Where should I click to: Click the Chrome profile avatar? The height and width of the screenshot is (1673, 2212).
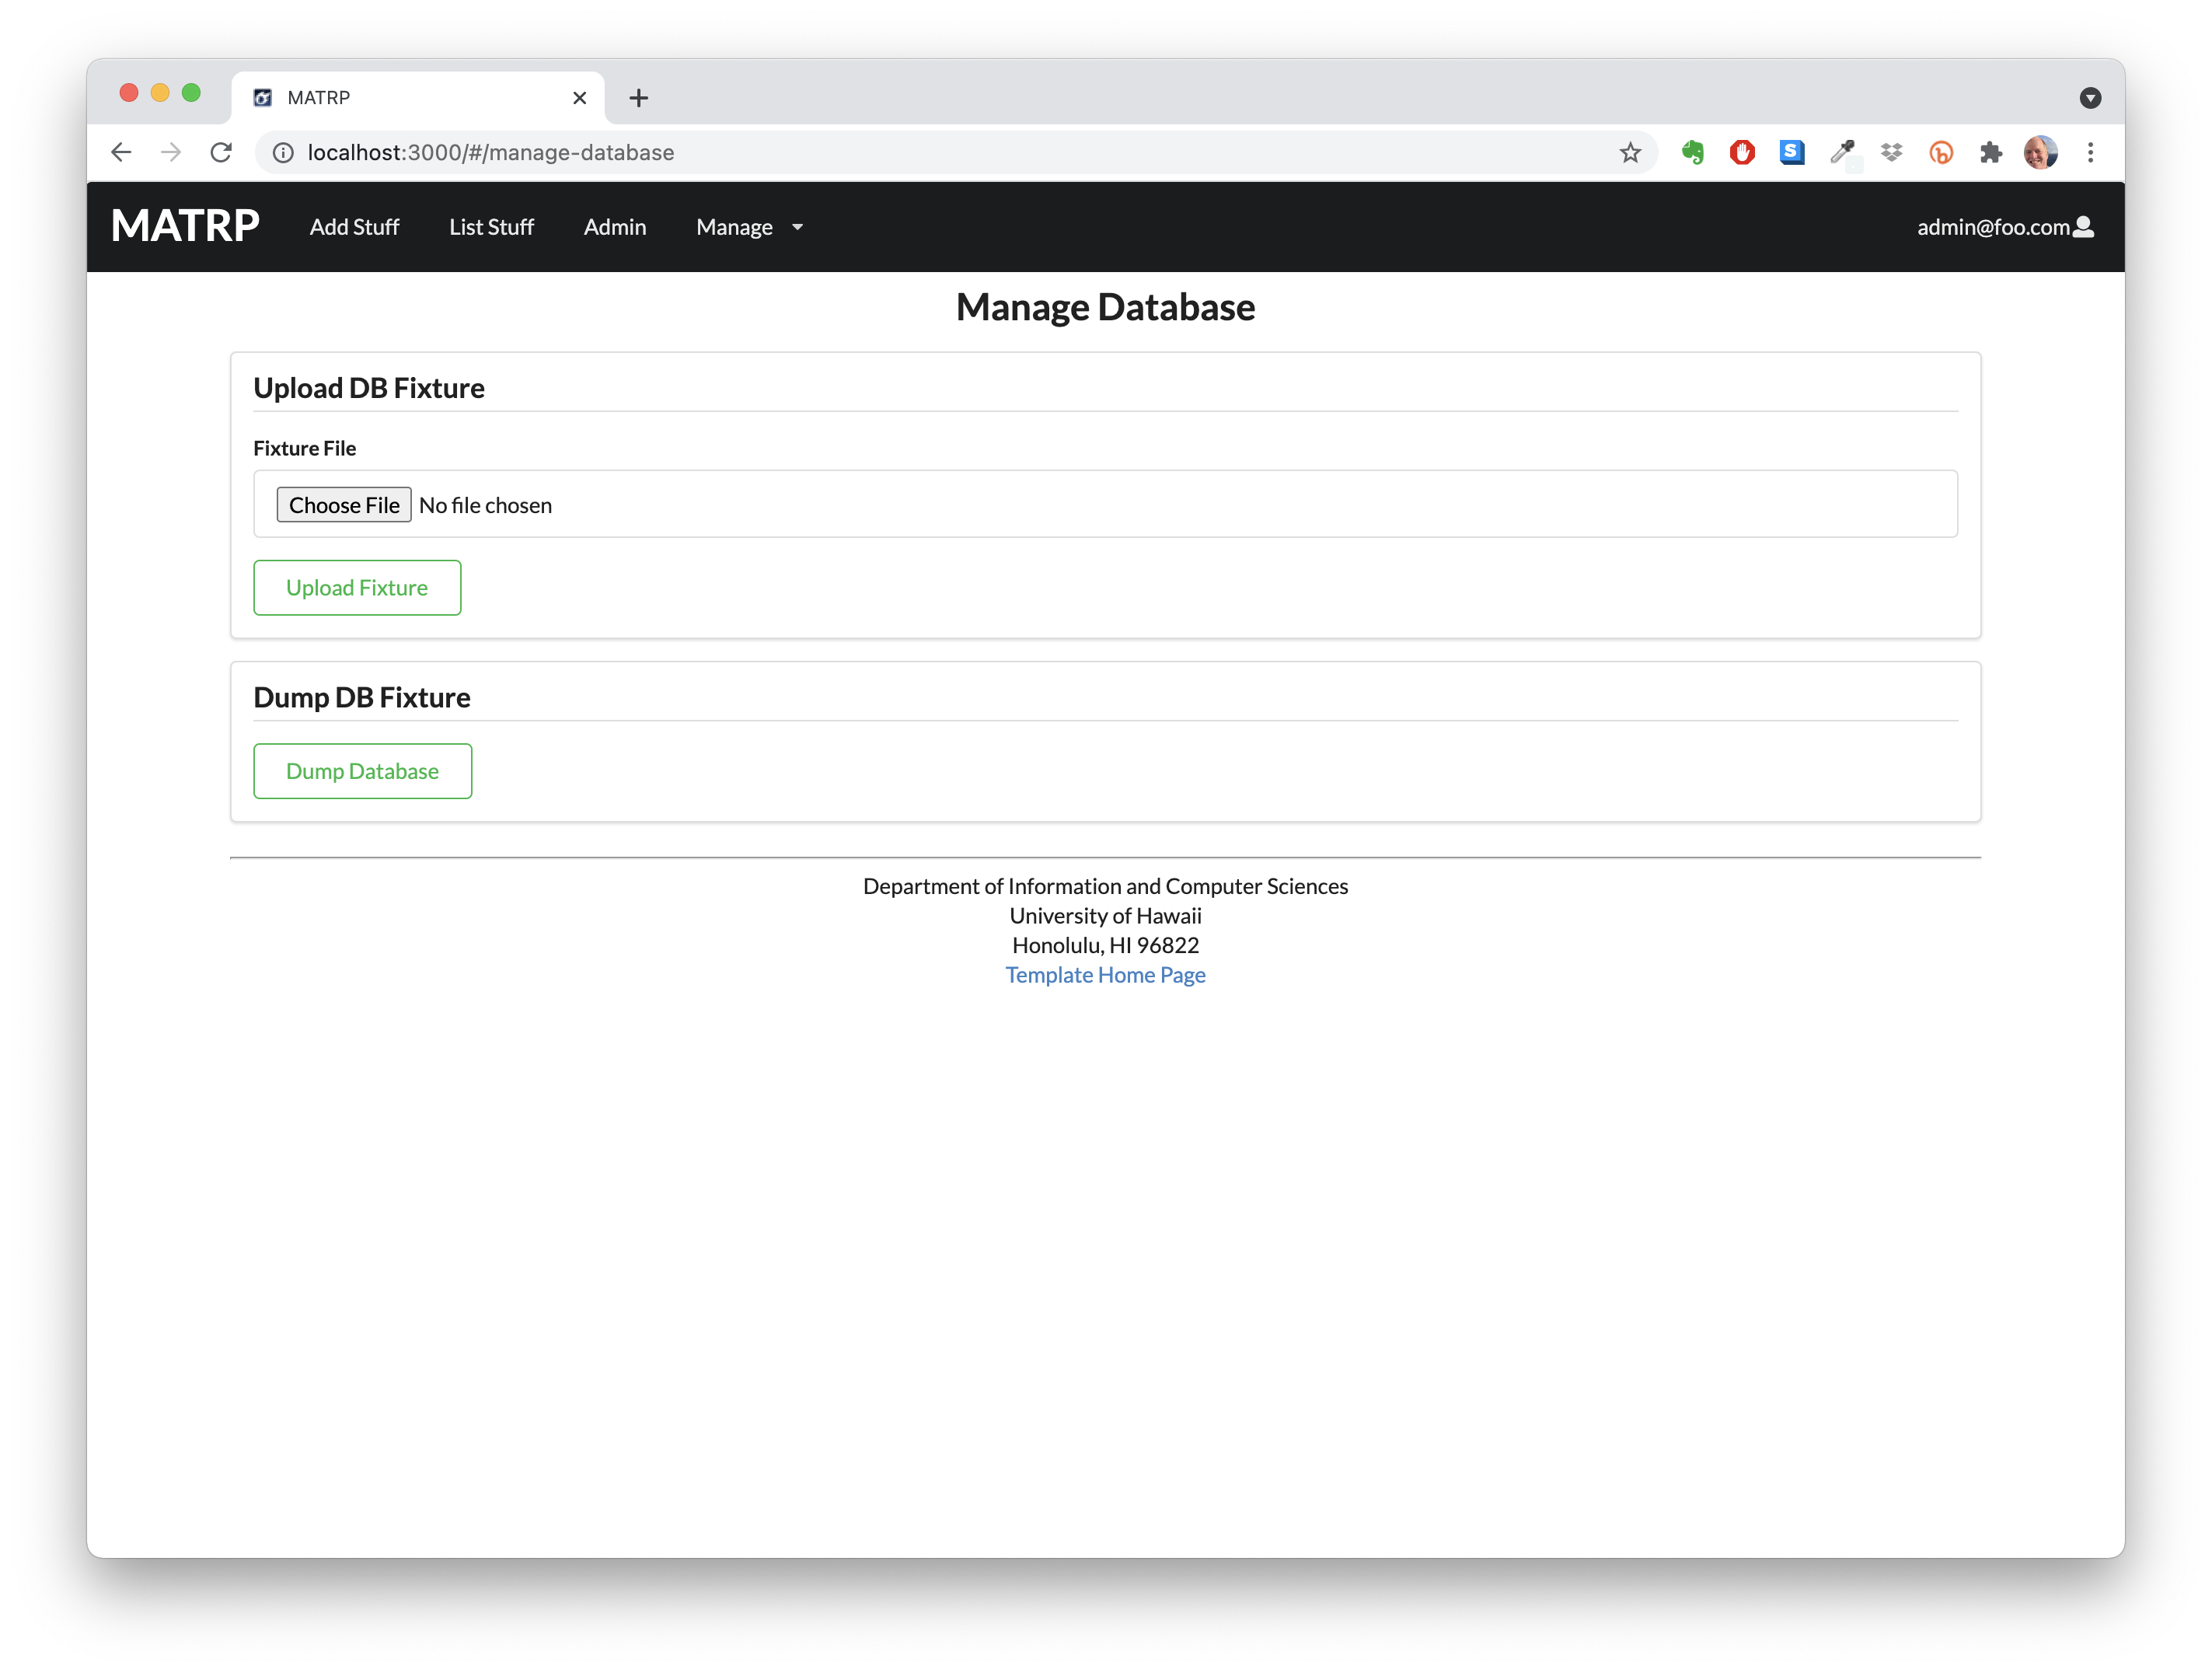[2040, 153]
